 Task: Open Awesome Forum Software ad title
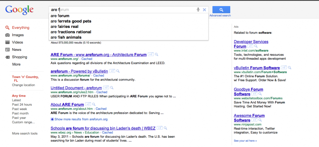(x=249, y=118)
